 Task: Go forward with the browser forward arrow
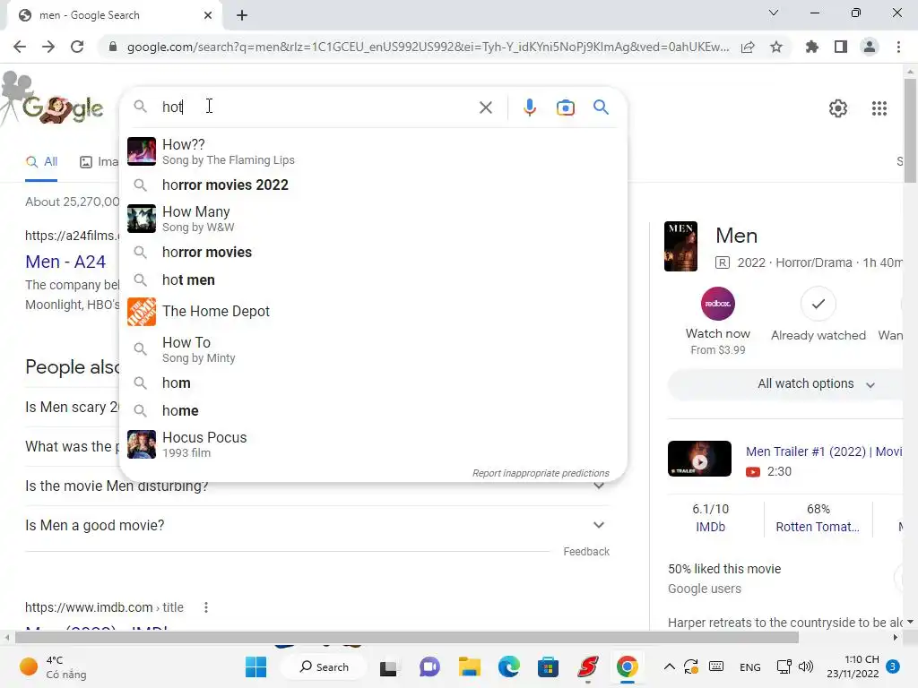(48, 47)
